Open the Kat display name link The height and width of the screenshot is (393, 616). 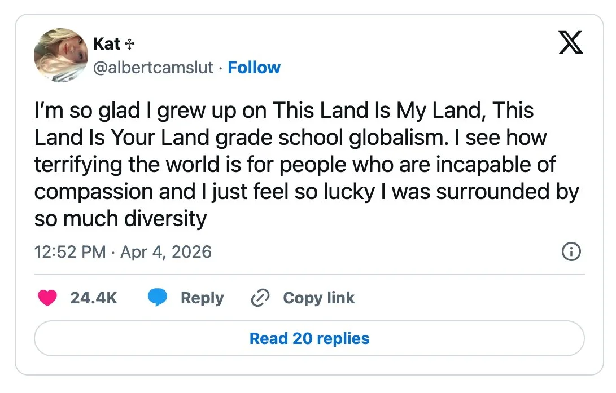107,43
